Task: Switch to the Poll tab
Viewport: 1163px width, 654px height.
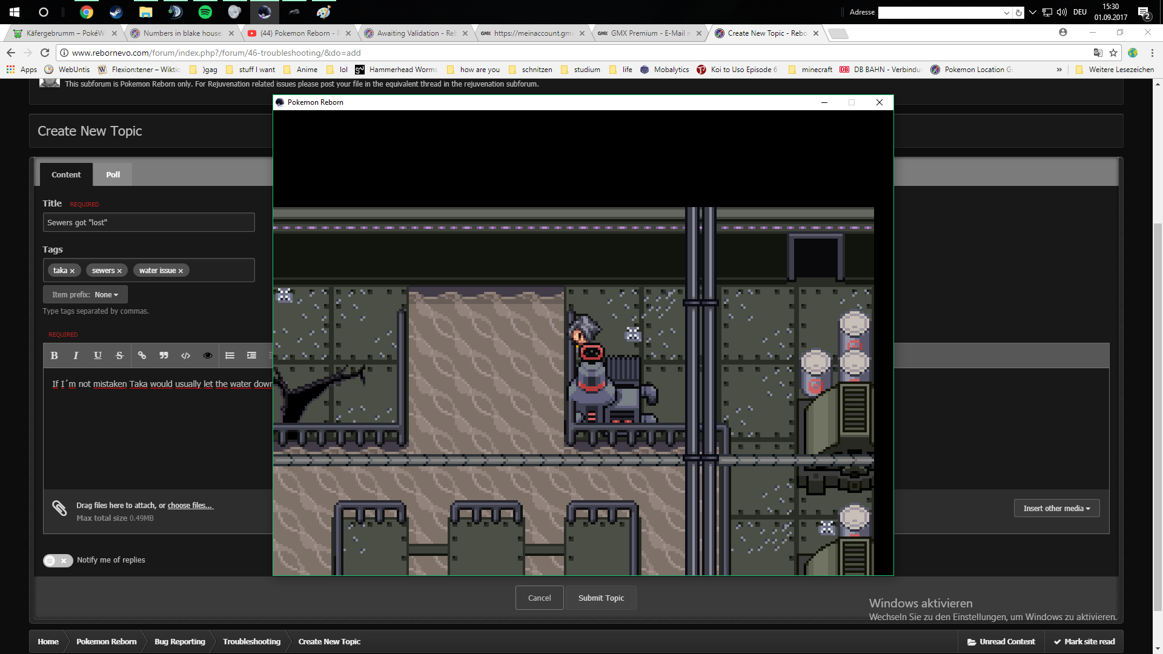Action: 113,174
